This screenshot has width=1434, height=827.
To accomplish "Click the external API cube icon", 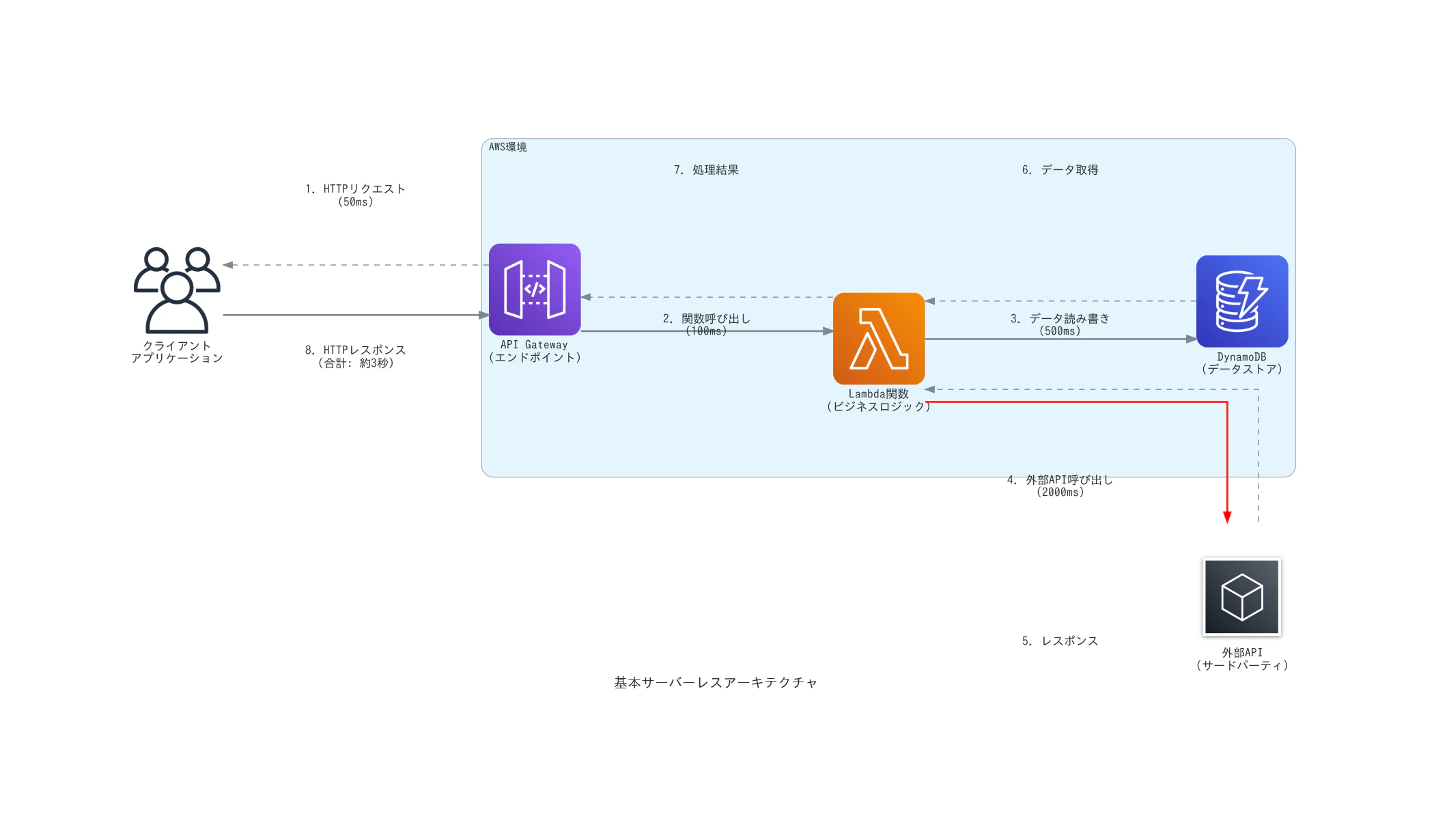I will click(x=1242, y=597).
